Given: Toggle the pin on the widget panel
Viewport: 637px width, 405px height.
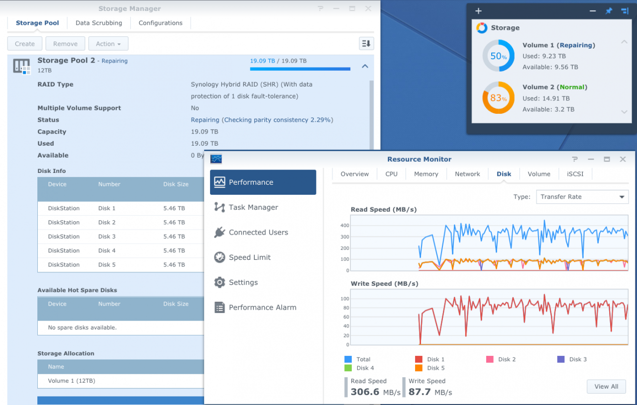Looking at the screenshot, I should [x=609, y=10].
